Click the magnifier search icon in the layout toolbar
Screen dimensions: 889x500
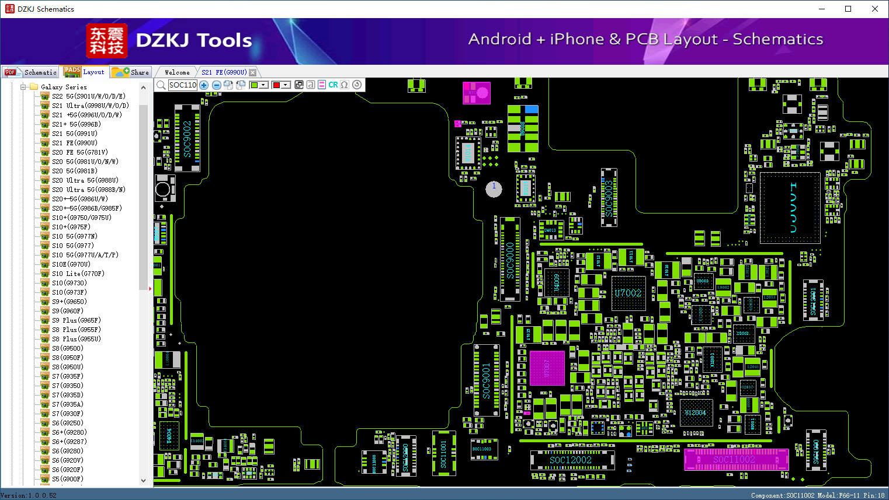[x=161, y=85]
